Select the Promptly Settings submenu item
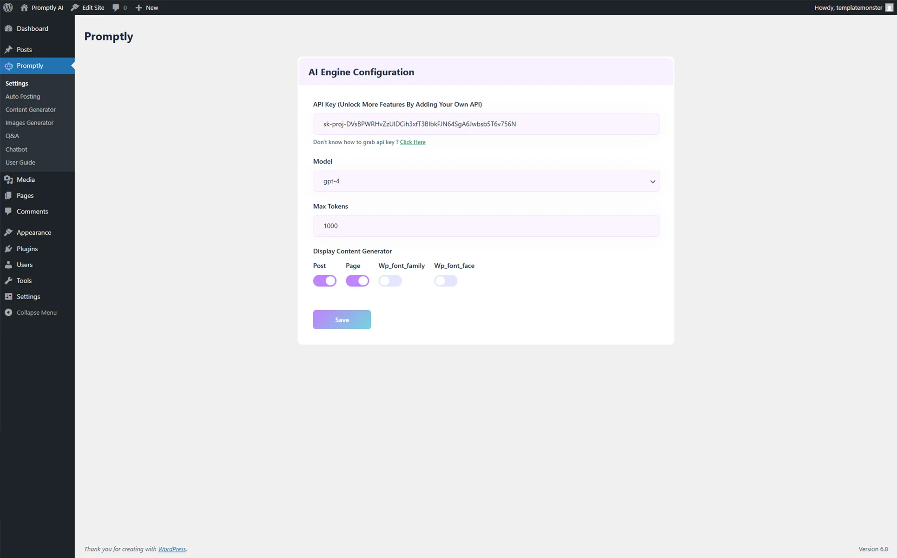This screenshot has width=897, height=558. [x=17, y=83]
